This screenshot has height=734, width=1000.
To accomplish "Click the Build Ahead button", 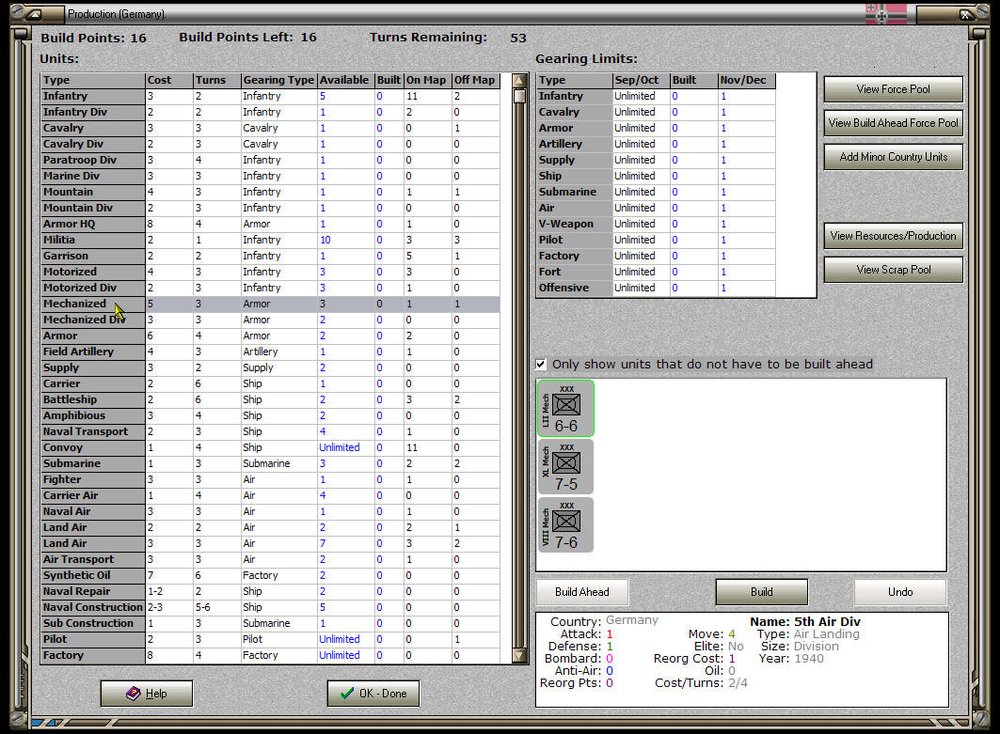I will (582, 592).
